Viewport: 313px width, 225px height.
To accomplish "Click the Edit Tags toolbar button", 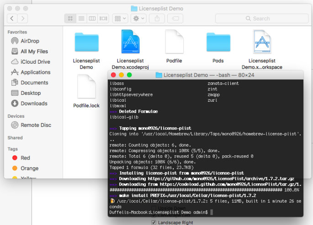I will pos(175,19).
